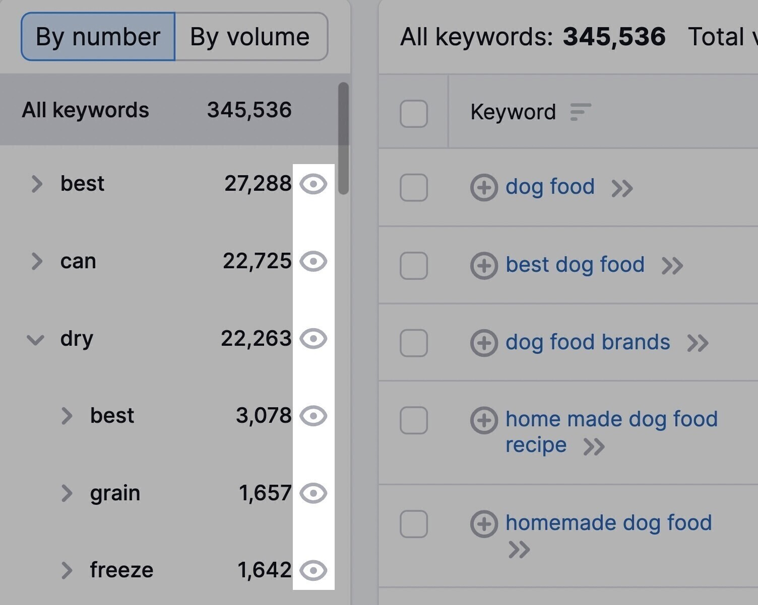
Task: Click eye icon for the can group
Action: pyautogui.click(x=313, y=262)
